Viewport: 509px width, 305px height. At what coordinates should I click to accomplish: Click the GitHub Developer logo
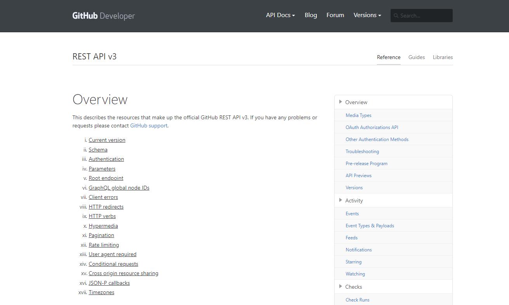pos(103,16)
